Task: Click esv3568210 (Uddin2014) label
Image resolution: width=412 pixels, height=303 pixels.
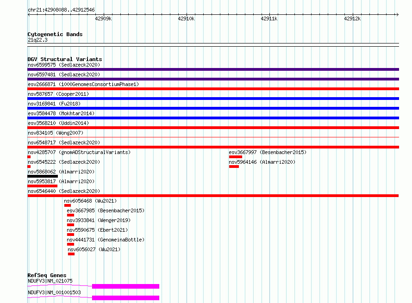Action: tap(58, 123)
